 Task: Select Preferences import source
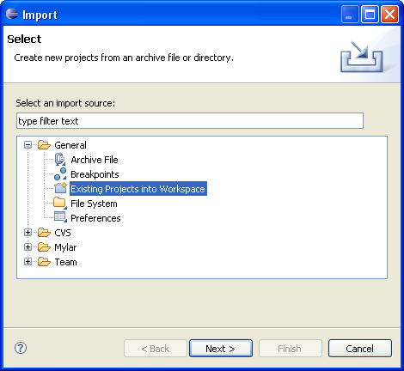tap(95, 218)
